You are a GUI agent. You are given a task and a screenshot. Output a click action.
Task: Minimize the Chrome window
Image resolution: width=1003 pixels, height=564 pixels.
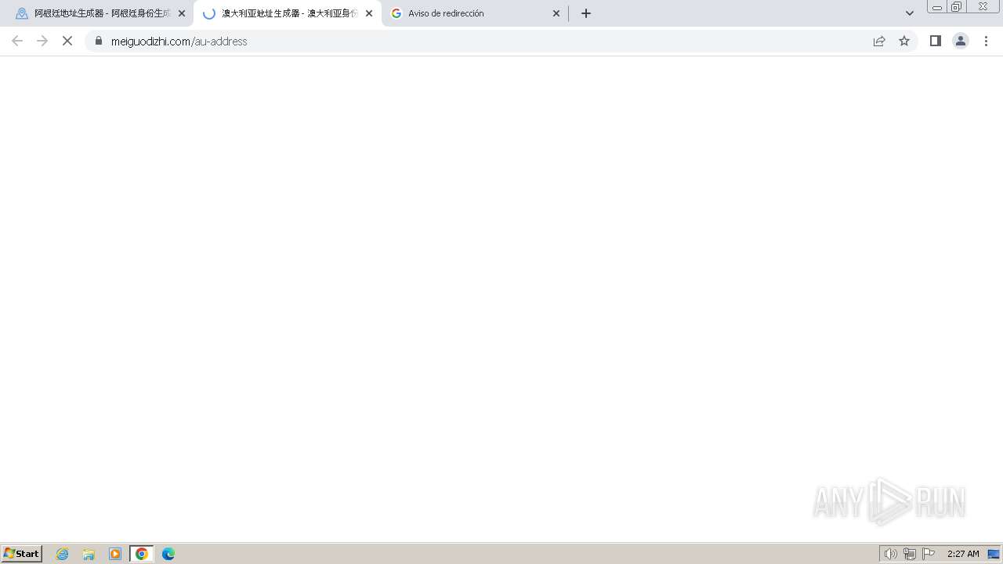[936, 7]
